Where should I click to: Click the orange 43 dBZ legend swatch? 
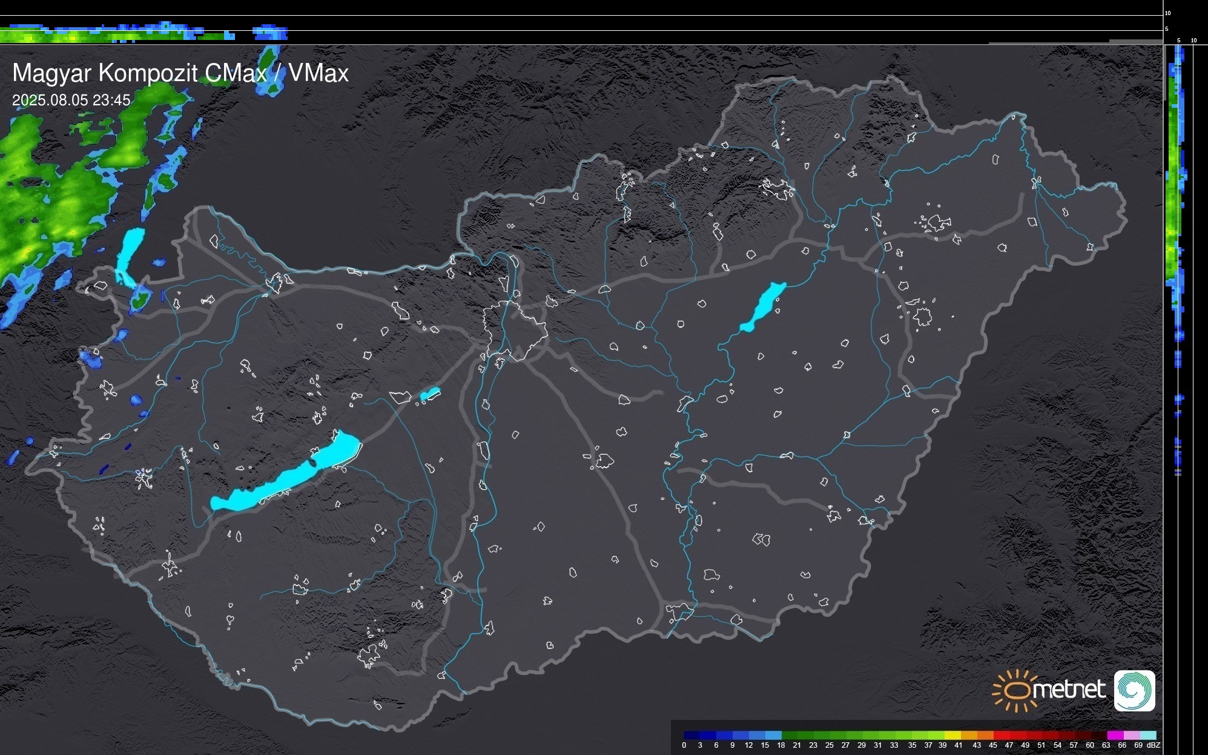pos(985,735)
